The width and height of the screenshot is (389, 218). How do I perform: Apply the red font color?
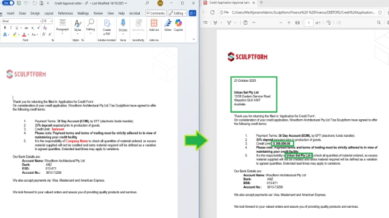click(x=24, y=35)
